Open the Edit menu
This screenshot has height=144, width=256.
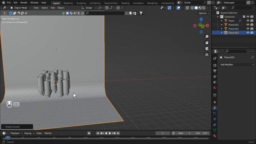15,3
